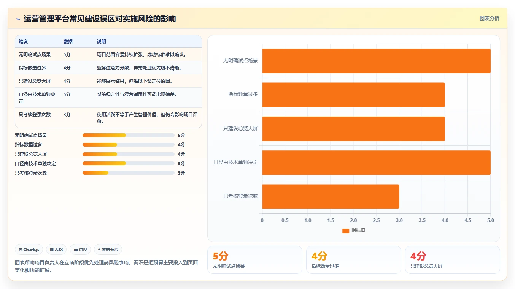Select the 表格 tag chip
This screenshot has height=289, width=515.
[56, 250]
